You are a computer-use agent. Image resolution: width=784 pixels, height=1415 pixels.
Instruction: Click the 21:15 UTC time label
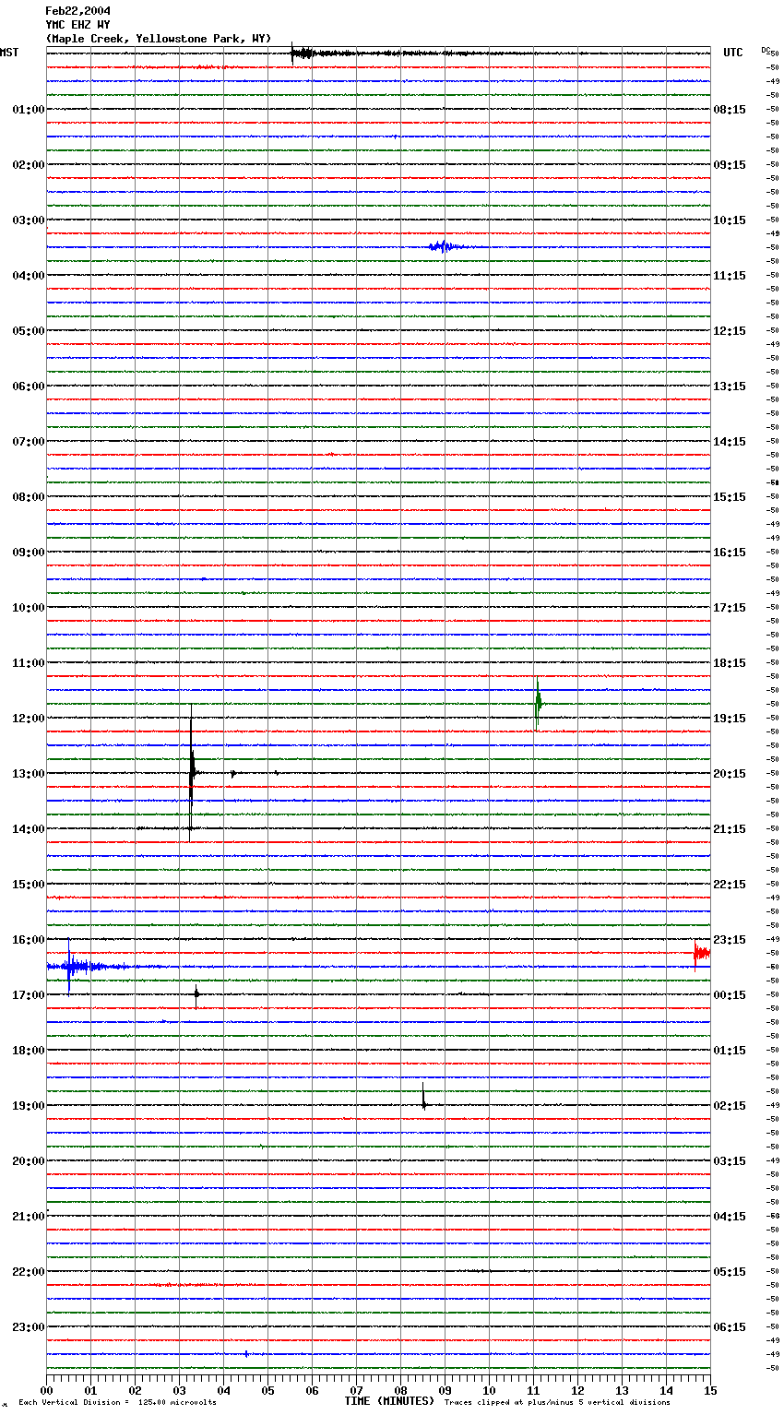point(730,829)
